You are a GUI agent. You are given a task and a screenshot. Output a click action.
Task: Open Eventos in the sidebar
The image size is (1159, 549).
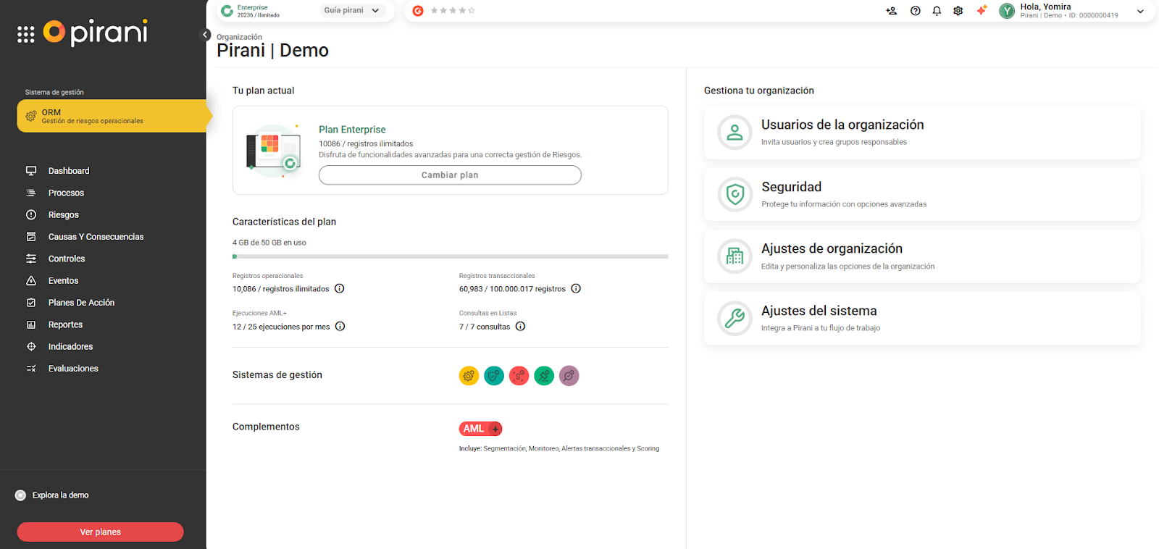click(64, 281)
